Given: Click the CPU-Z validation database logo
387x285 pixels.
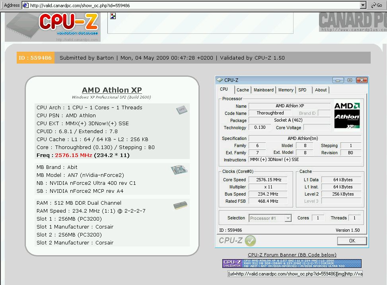Looking at the screenshot, I should (53, 27).
